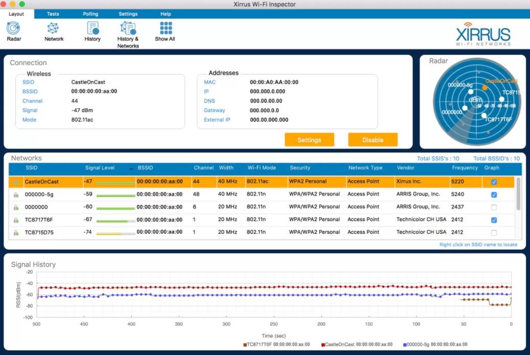Click the brown TC8717T6F legend entry
This screenshot has height=355, width=530.
pyautogui.click(x=276, y=345)
